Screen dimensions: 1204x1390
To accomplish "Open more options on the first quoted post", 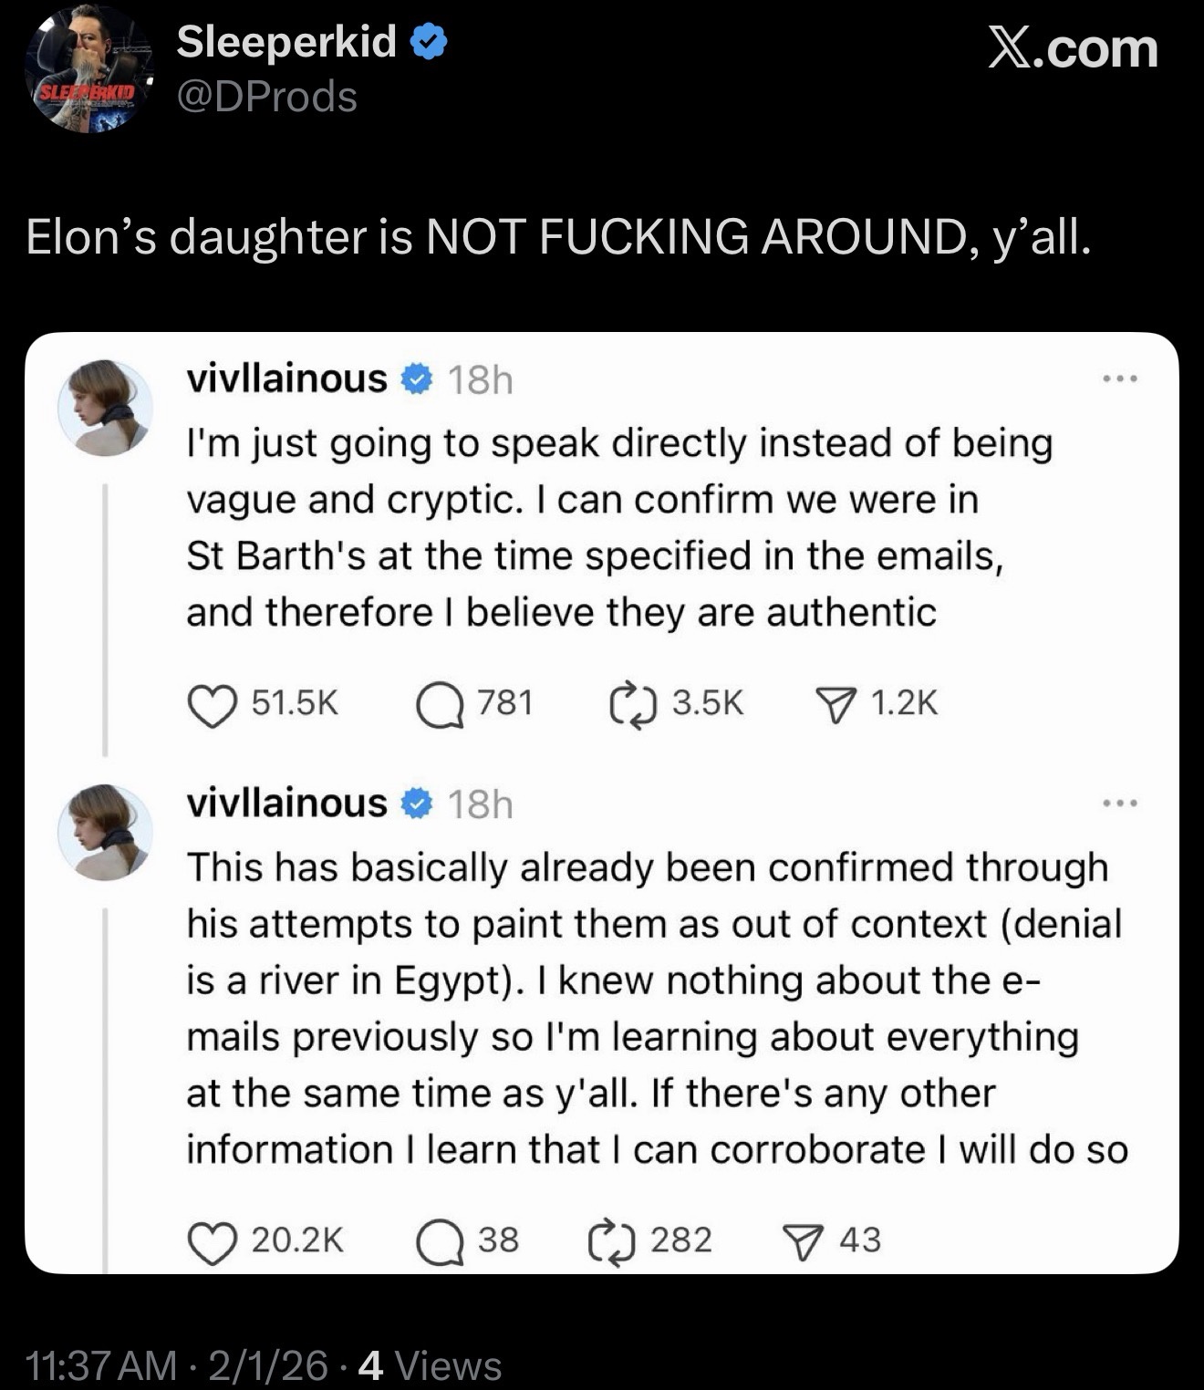I will [1120, 379].
